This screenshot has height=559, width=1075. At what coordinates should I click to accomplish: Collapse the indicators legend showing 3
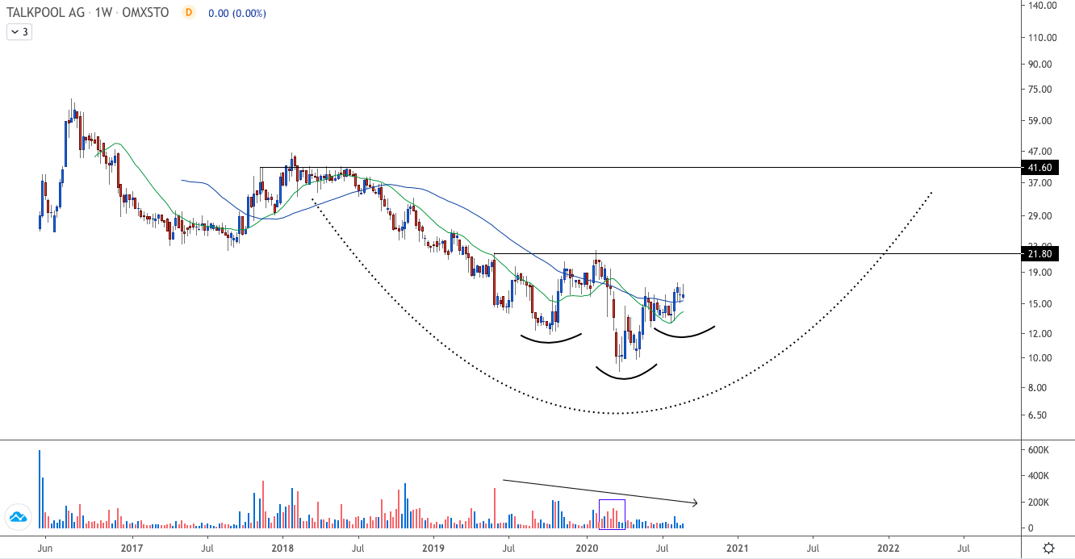pyautogui.click(x=19, y=32)
